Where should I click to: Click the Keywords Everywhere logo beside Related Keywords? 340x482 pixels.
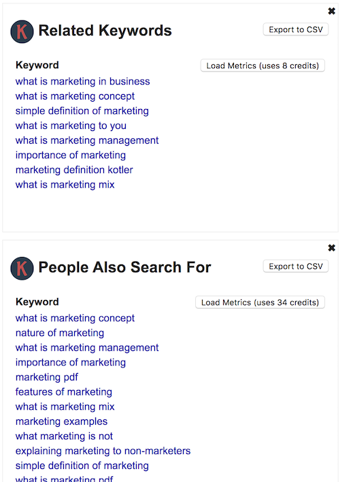[22, 31]
